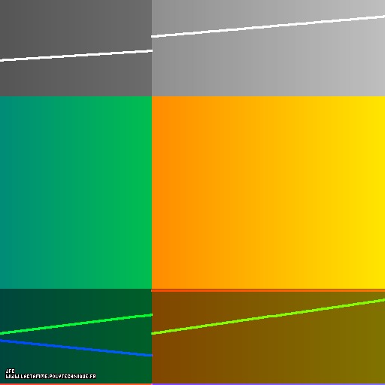Click the blue descending line
Image resolution: width=385 pixels, height=385 pixels.
(76, 347)
